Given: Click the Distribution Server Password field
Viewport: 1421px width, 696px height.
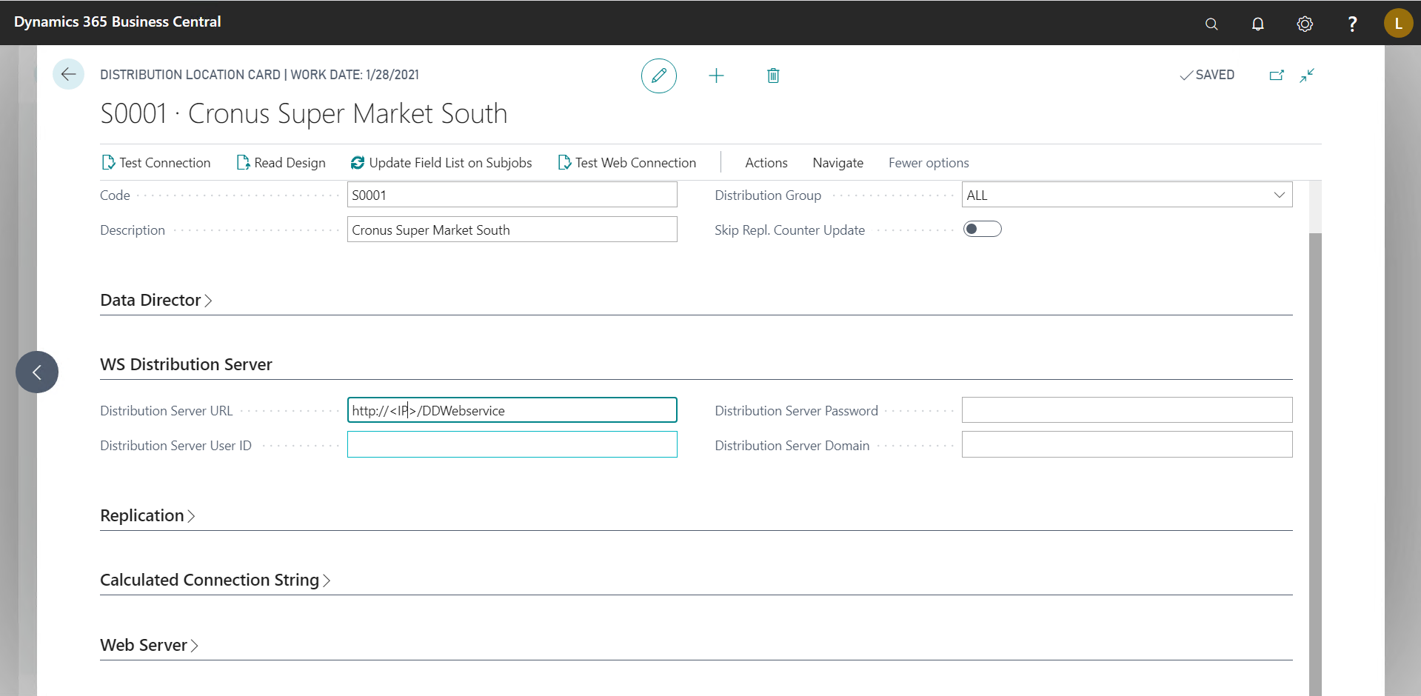Looking at the screenshot, I should (x=1127, y=410).
